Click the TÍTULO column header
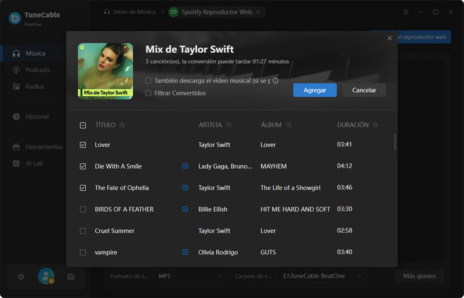The height and width of the screenshot is (298, 464). 105,125
